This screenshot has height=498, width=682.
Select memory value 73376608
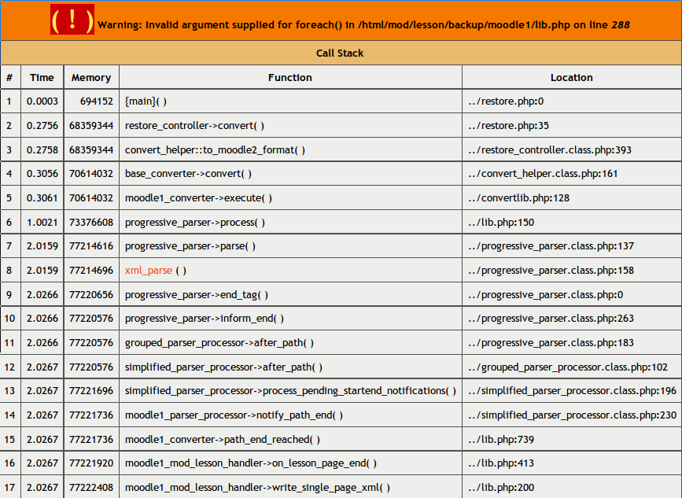click(91, 223)
